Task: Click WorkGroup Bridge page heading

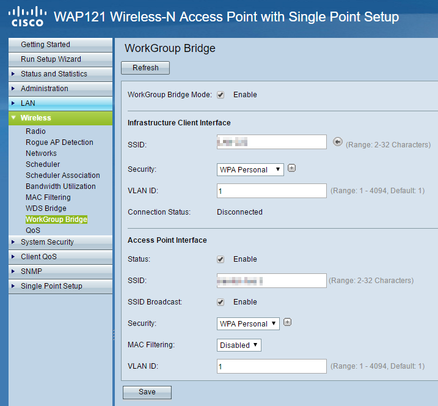Action: click(x=170, y=48)
